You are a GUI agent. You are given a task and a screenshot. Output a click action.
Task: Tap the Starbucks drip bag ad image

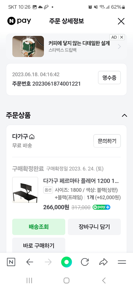click(28, 47)
